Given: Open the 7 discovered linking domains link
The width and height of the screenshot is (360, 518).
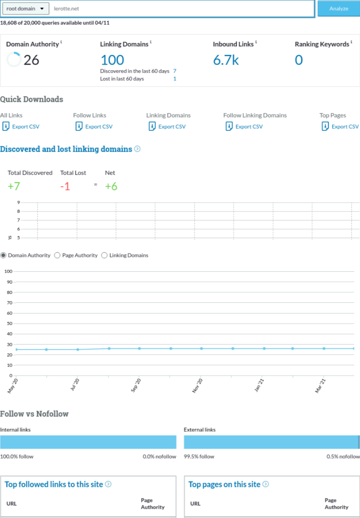Looking at the screenshot, I should click(x=175, y=71).
